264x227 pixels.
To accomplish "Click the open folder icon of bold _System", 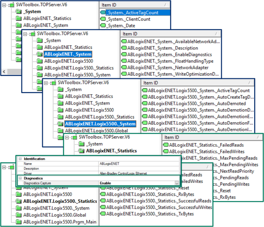I will tap(18, 11).
